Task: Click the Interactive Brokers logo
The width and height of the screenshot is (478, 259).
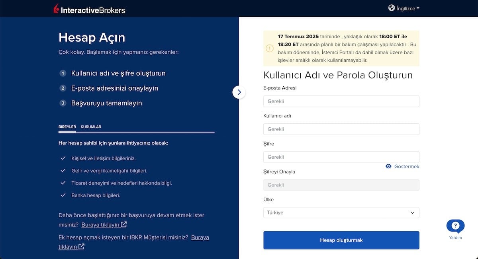Action: click(x=89, y=9)
